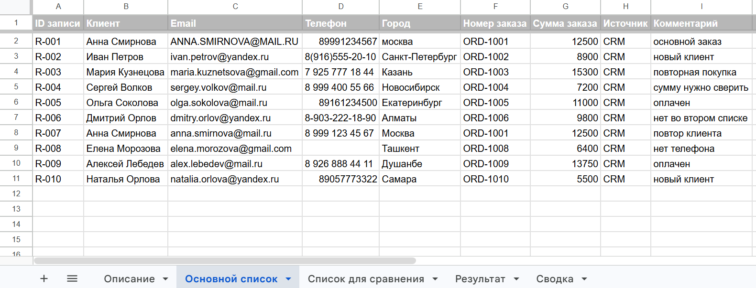Viewport: 756px width, 288px height.
Task: Select amount cell '11000'
Action: click(566, 103)
